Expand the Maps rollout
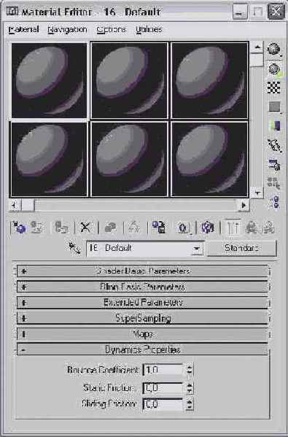Viewport: 288px width, 437px height. (142, 334)
